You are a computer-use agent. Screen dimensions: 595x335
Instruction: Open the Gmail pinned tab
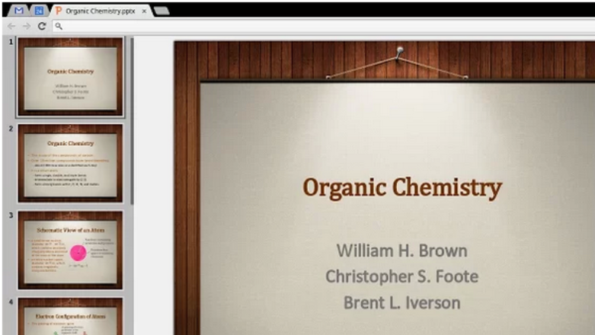click(18, 11)
